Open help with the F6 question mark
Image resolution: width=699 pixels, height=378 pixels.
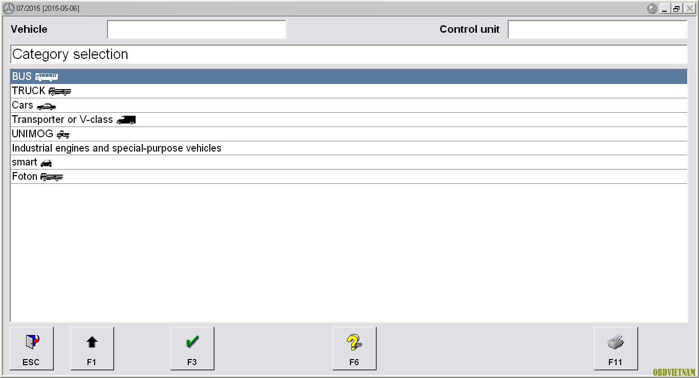(354, 348)
